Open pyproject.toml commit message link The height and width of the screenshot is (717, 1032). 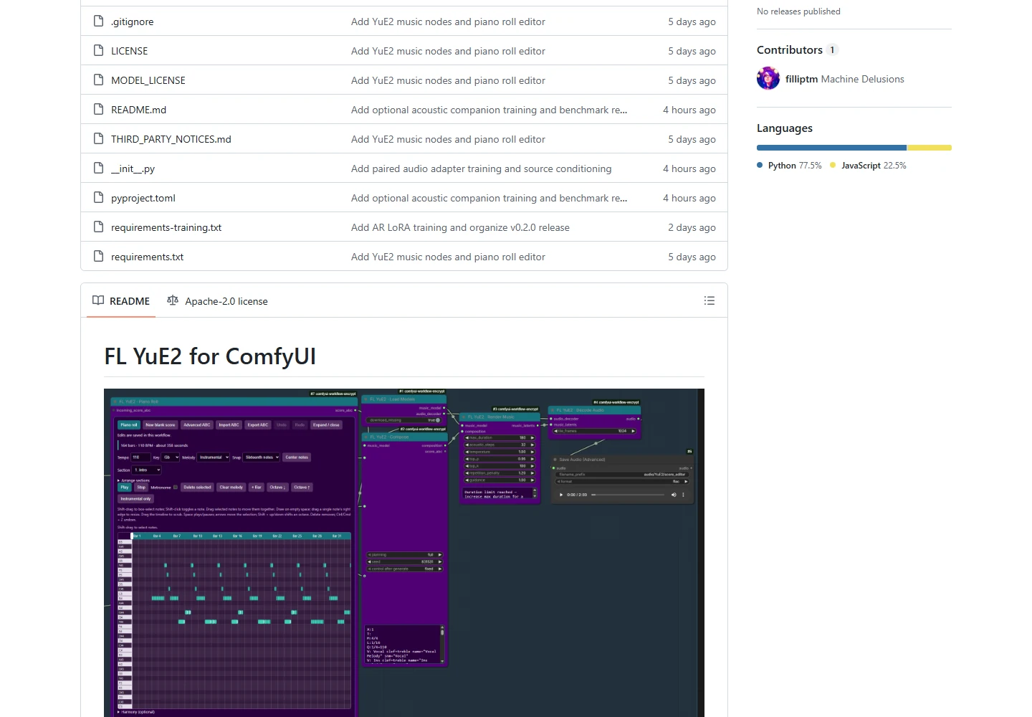tap(489, 198)
